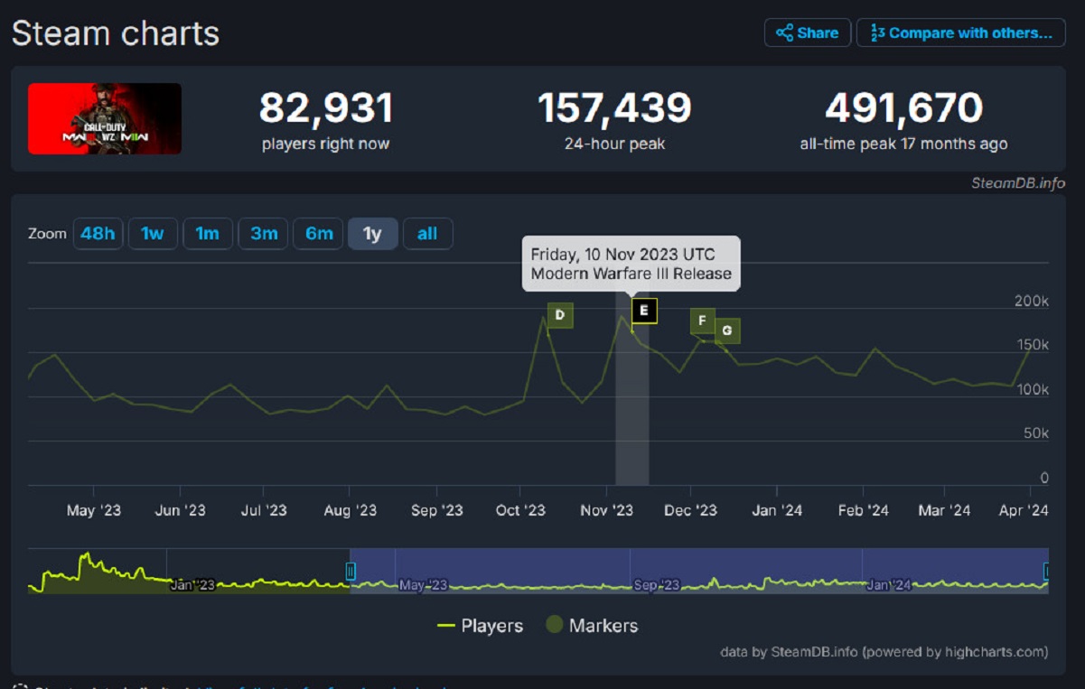
Task: Open Compare with others
Action: pyautogui.click(x=961, y=33)
